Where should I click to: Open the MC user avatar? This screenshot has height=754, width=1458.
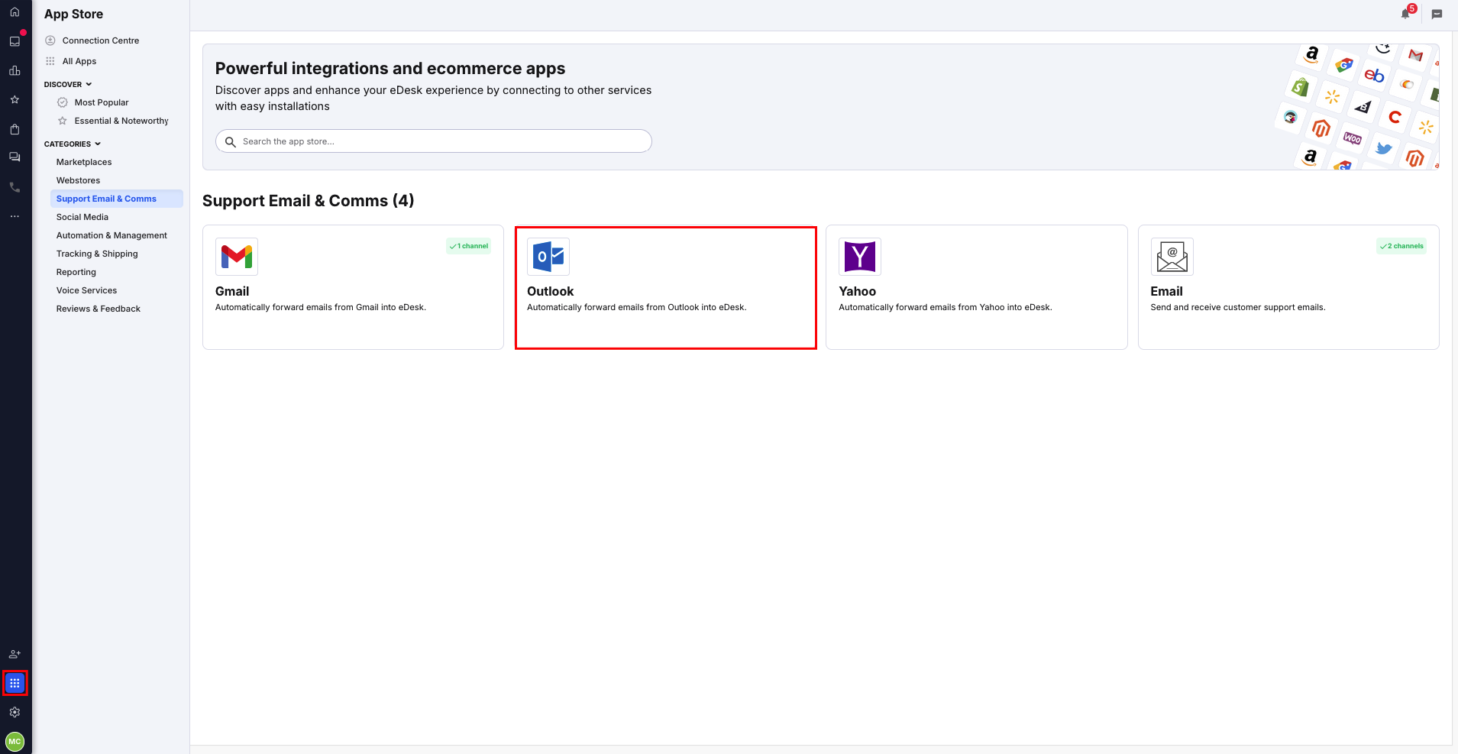point(15,741)
